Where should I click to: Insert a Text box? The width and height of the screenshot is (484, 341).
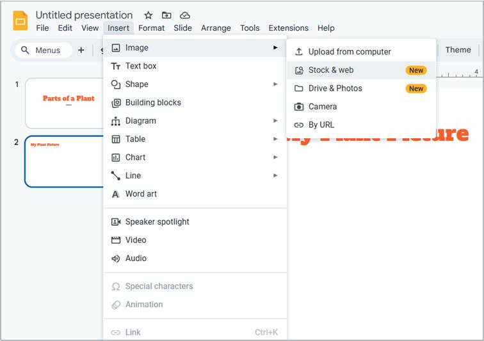pos(141,66)
